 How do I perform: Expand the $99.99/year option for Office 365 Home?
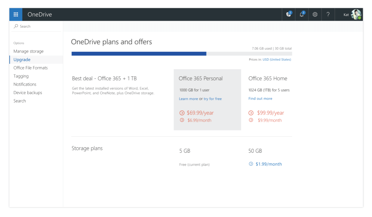click(x=251, y=113)
